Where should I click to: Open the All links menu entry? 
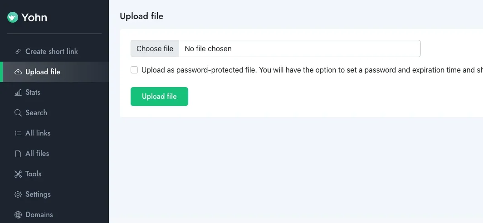click(38, 133)
